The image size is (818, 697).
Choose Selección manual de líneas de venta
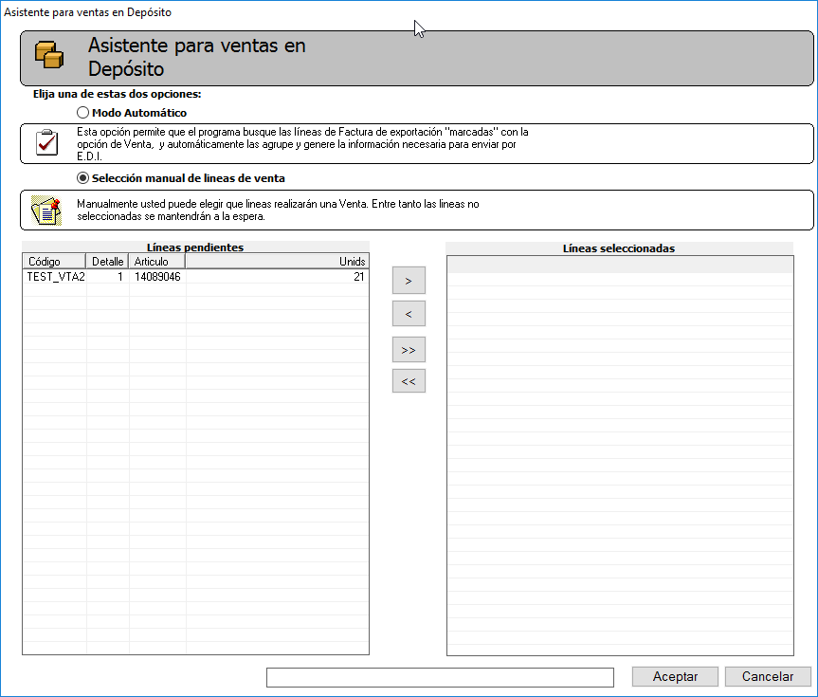83,177
